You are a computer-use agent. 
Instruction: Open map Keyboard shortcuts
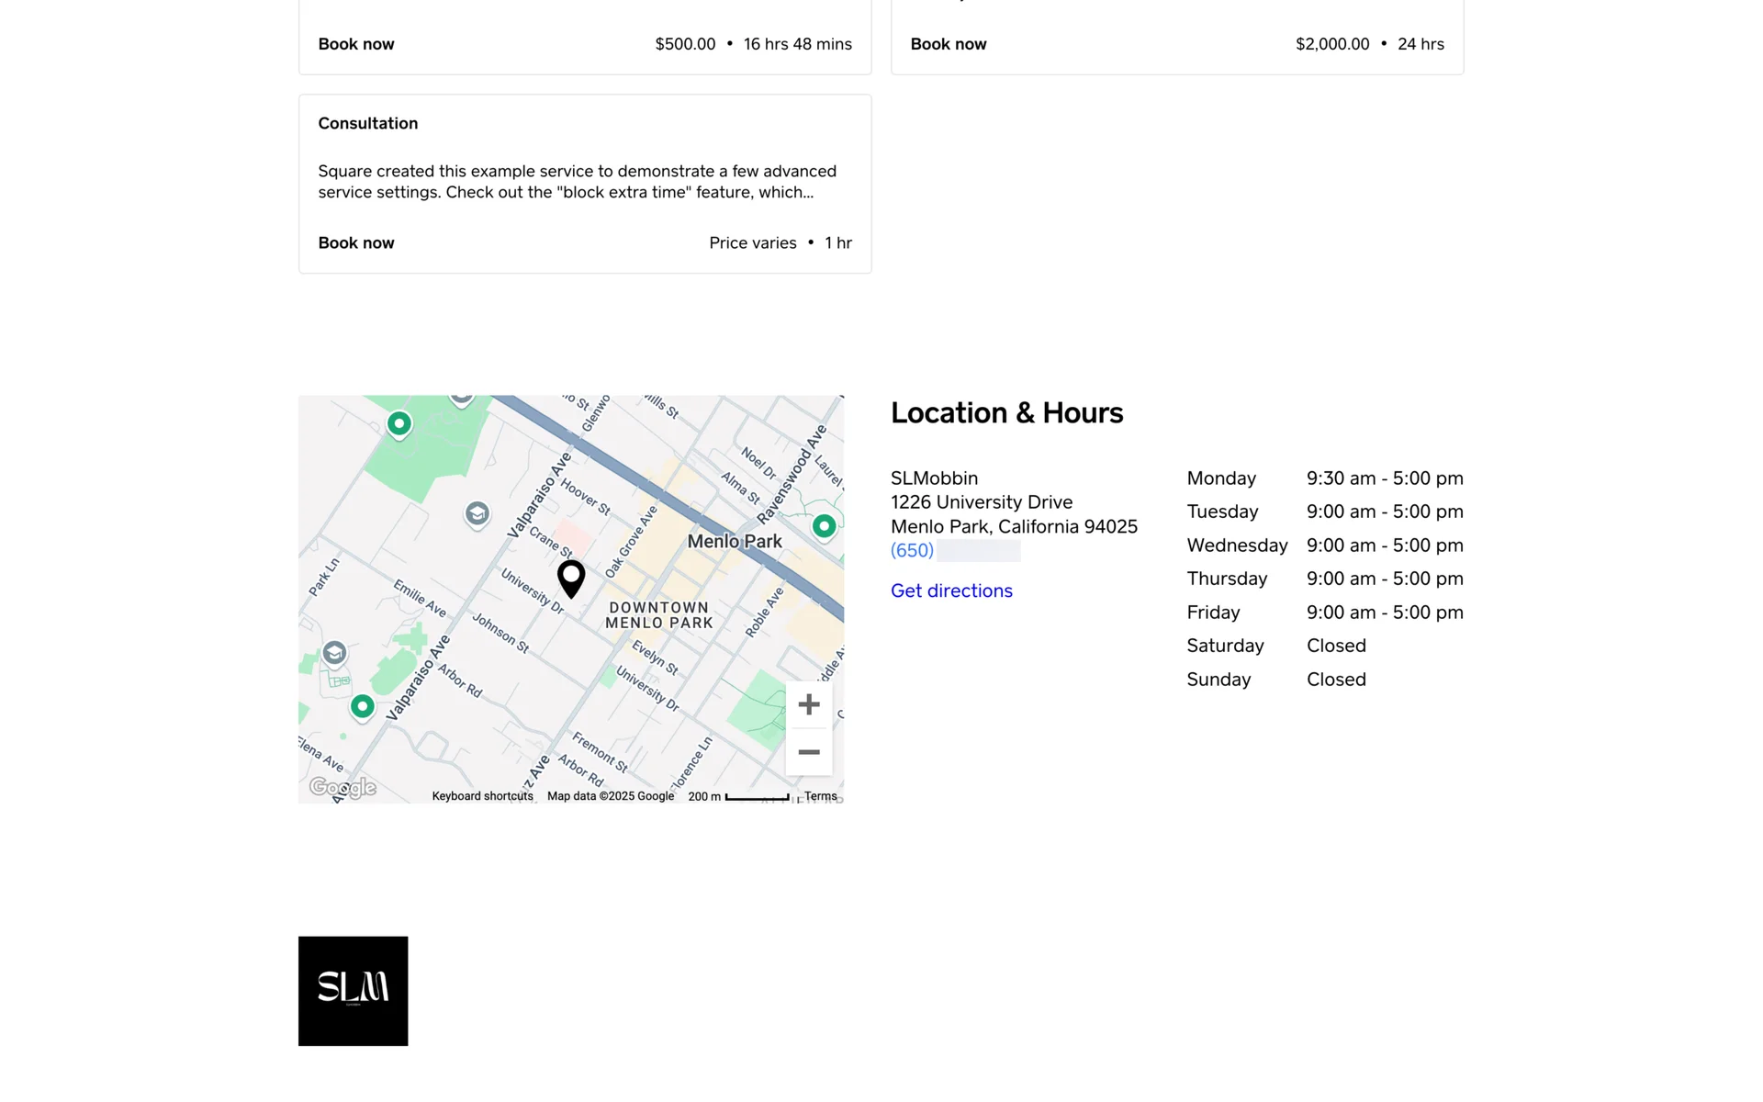tap(482, 796)
